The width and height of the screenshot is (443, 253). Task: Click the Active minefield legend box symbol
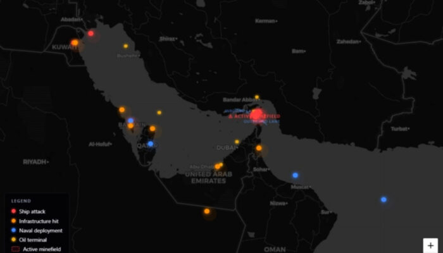pyautogui.click(x=15, y=249)
